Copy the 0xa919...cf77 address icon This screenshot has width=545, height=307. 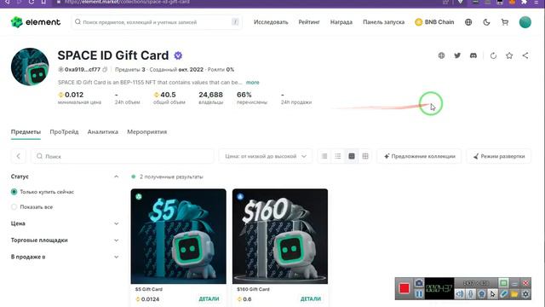coord(105,70)
